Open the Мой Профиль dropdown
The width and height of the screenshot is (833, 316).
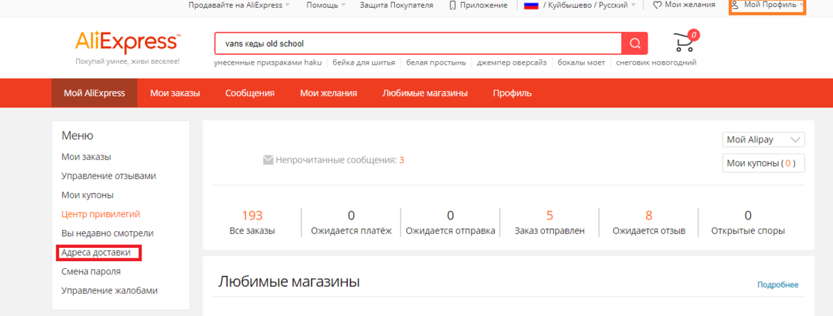click(x=767, y=5)
